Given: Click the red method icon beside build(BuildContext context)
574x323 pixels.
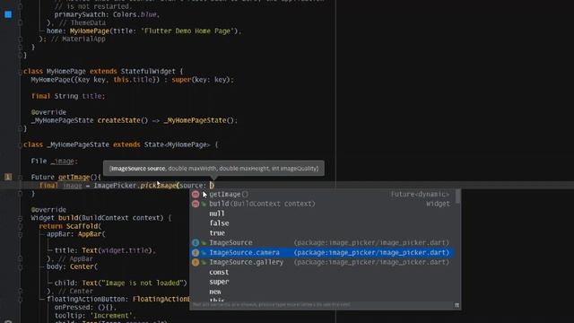Looking at the screenshot, I should point(196,204).
